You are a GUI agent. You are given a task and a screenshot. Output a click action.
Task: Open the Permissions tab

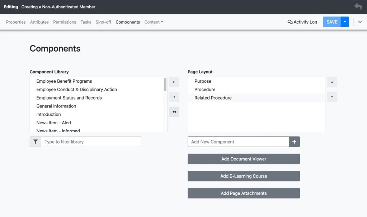click(64, 22)
